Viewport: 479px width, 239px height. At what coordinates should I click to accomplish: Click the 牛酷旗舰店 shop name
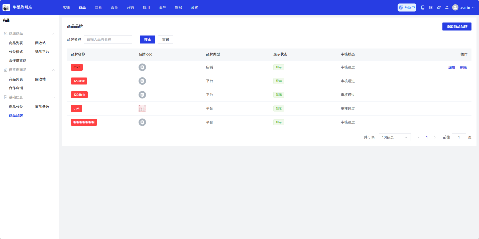pyautogui.click(x=23, y=7)
